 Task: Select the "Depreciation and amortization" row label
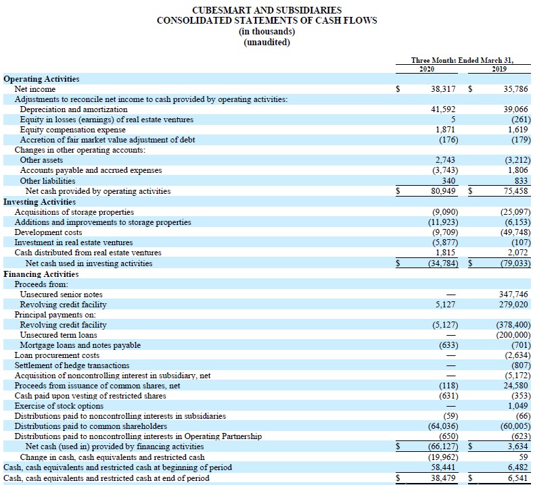pyautogui.click(x=74, y=109)
